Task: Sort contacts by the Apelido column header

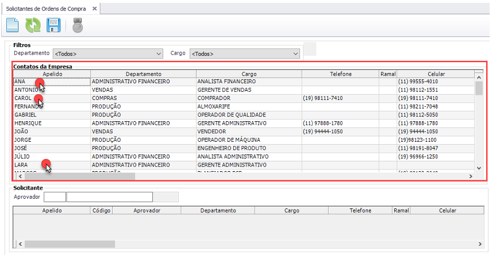Action: coord(52,74)
